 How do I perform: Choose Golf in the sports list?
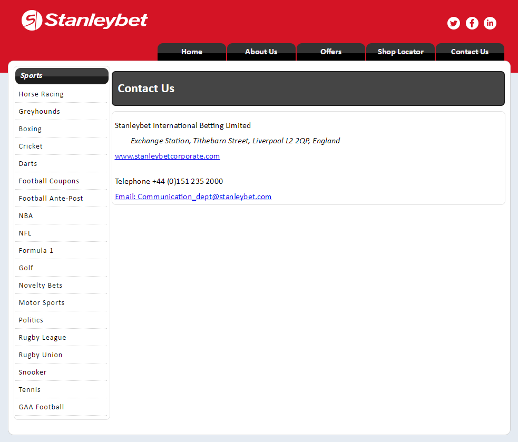pyautogui.click(x=61, y=268)
